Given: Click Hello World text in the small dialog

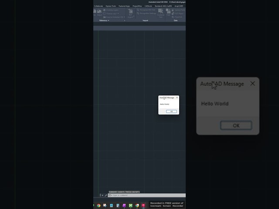Looking at the screenshot, I should tap(164, 104).
